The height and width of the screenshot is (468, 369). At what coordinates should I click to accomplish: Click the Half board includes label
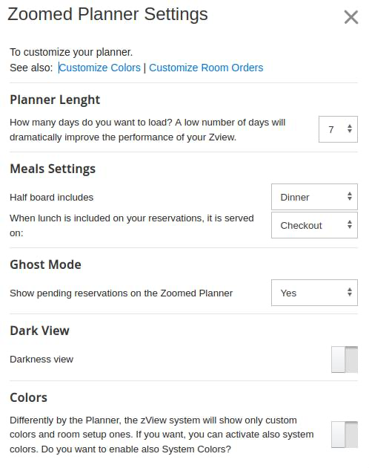52,198
